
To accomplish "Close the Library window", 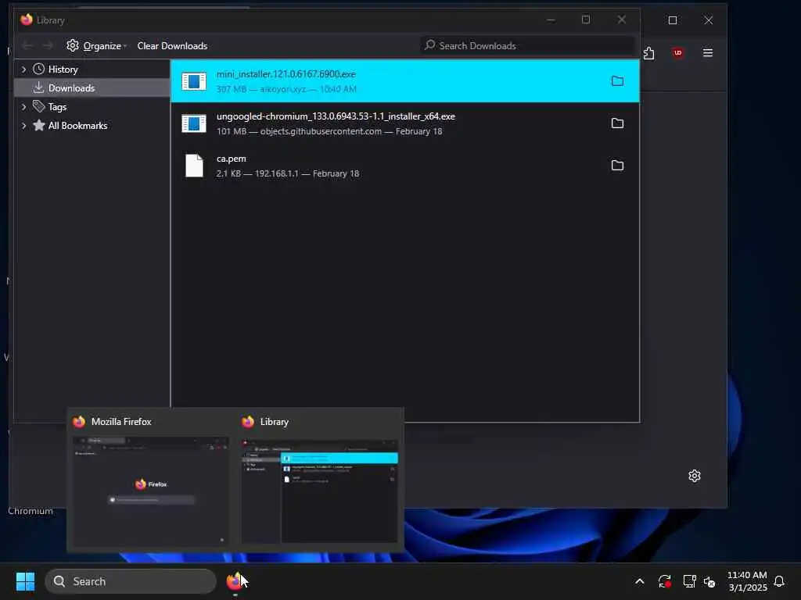I will (622, 20).
